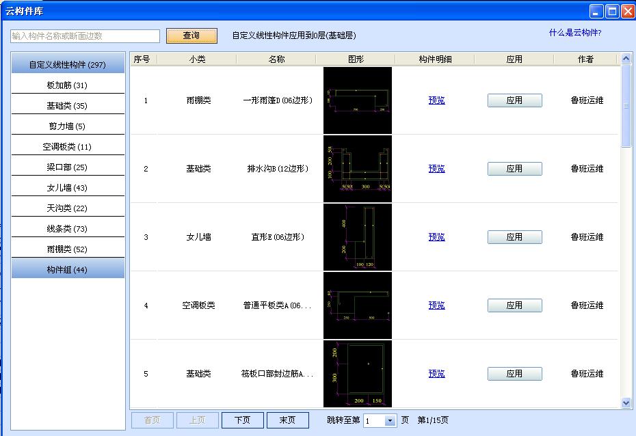
Task: Apply the 一形雨篷D (06边形) component
Action: [515, 100]
